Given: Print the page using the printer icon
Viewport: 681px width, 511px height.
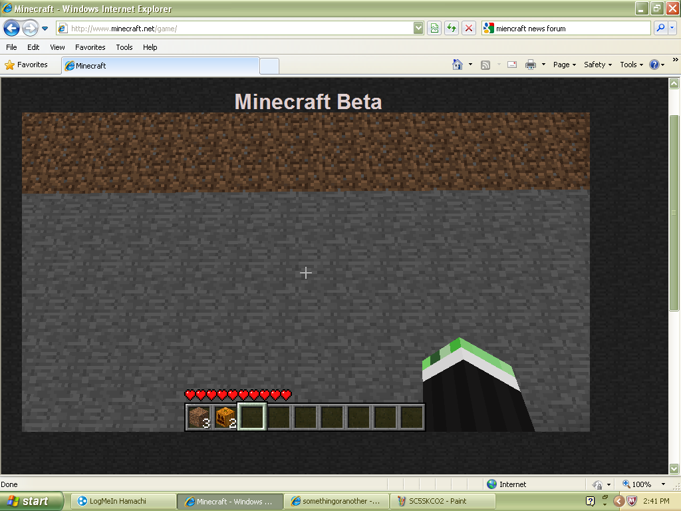Looking at the screenshot, I should click(531, 65).
